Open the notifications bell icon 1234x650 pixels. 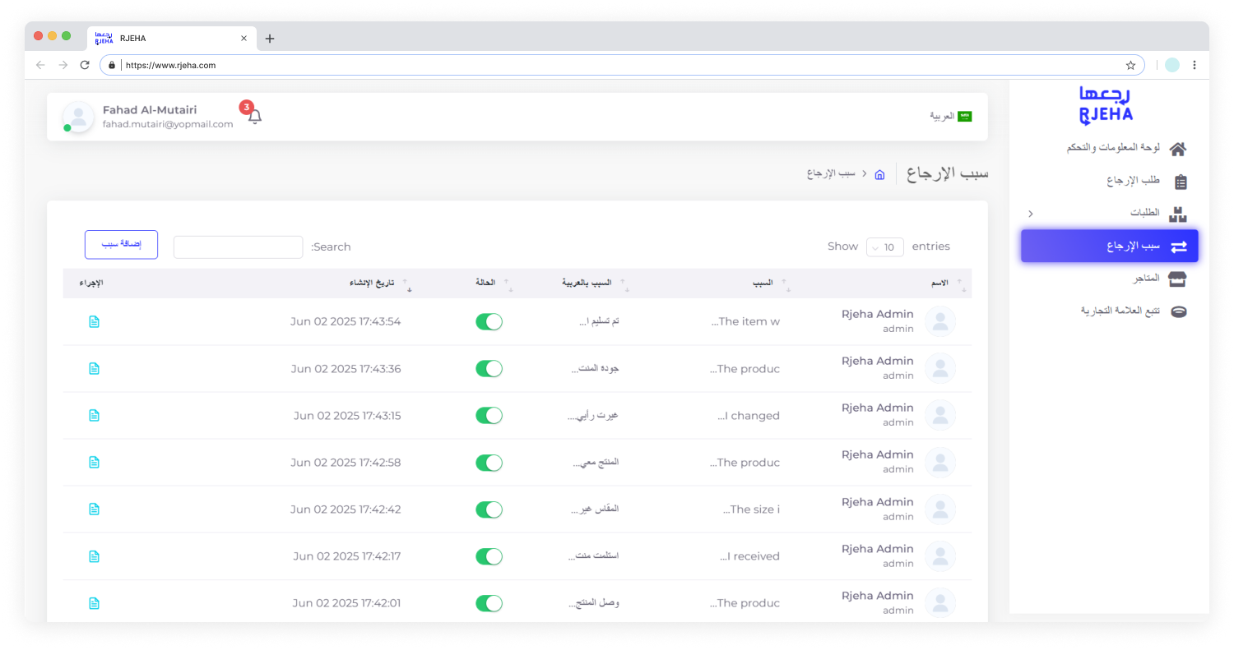click(255, 117)
